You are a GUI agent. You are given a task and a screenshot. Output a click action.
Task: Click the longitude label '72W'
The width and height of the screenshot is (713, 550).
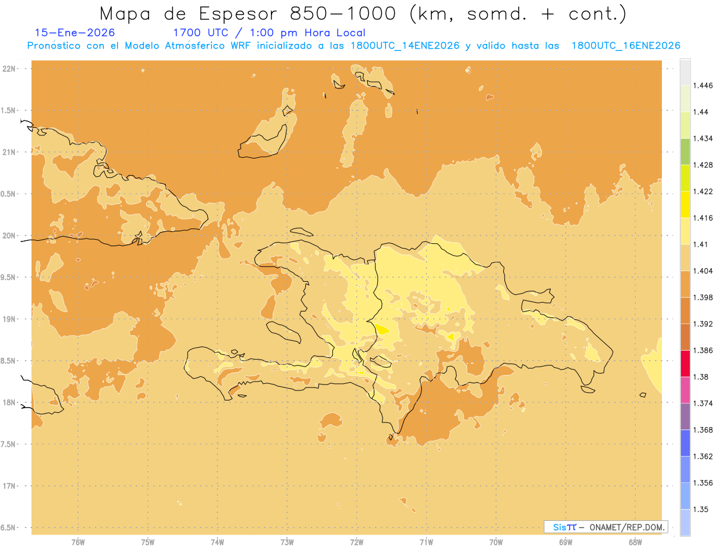356,542
